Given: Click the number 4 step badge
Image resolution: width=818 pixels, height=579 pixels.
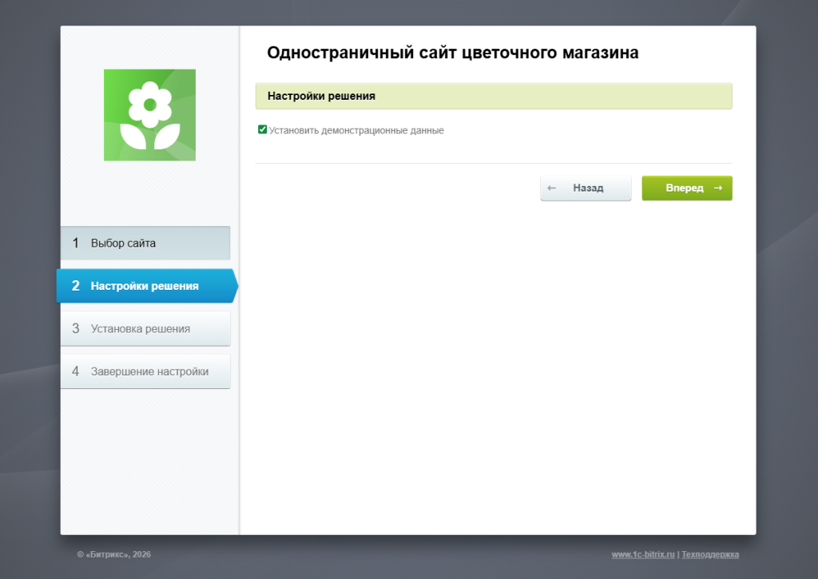Looking at the screenshot, I should (x=76, y=371).
